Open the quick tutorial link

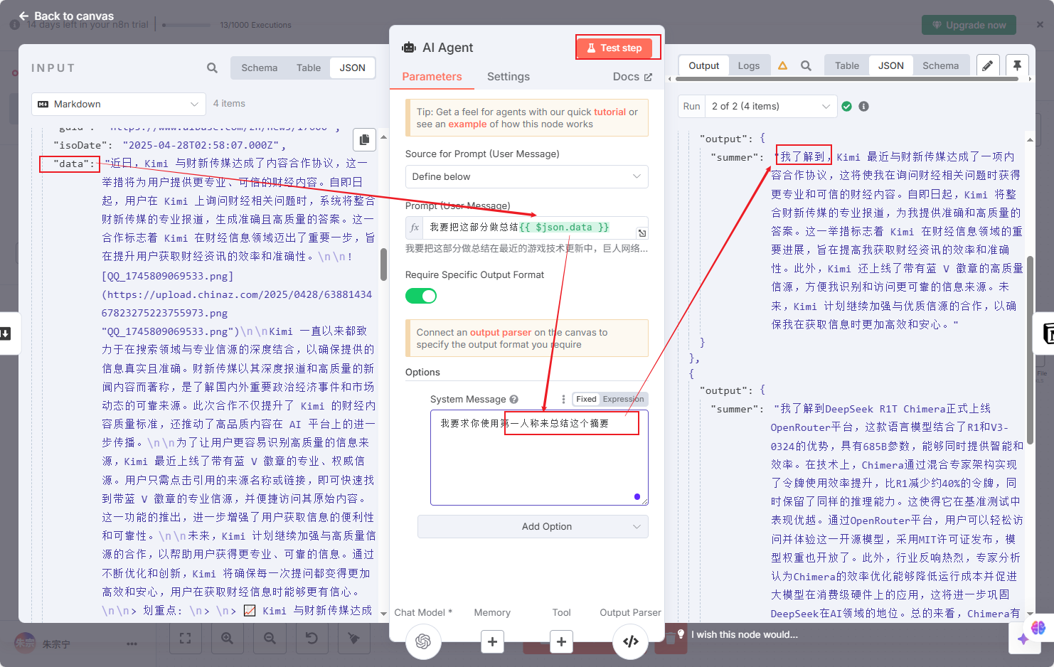tap(609, 112)
